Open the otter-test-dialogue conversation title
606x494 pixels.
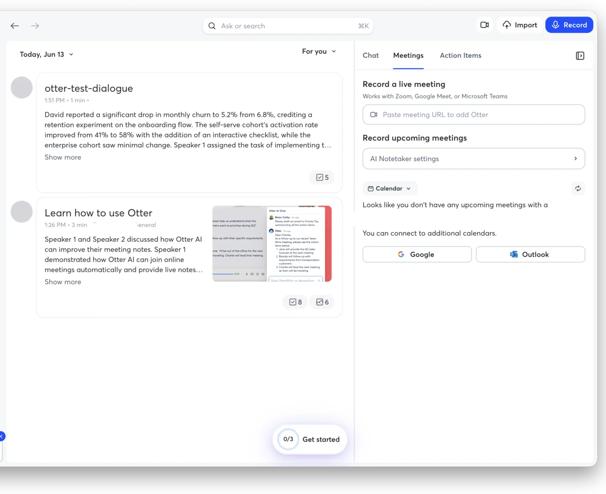click(x=89, y=88)
